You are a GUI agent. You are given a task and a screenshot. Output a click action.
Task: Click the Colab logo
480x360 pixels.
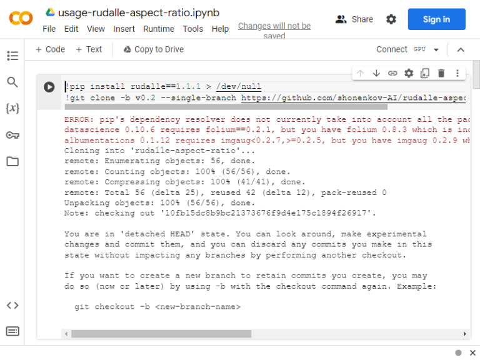click(x=21, y=18)
